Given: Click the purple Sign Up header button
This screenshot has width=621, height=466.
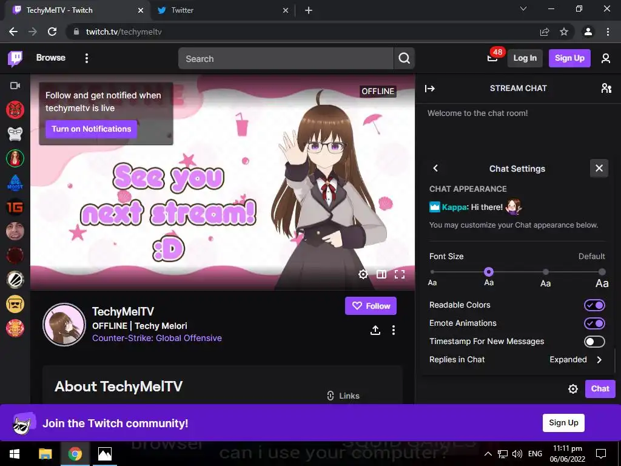Looking at the screenshot, I should [x=569, y=58].
